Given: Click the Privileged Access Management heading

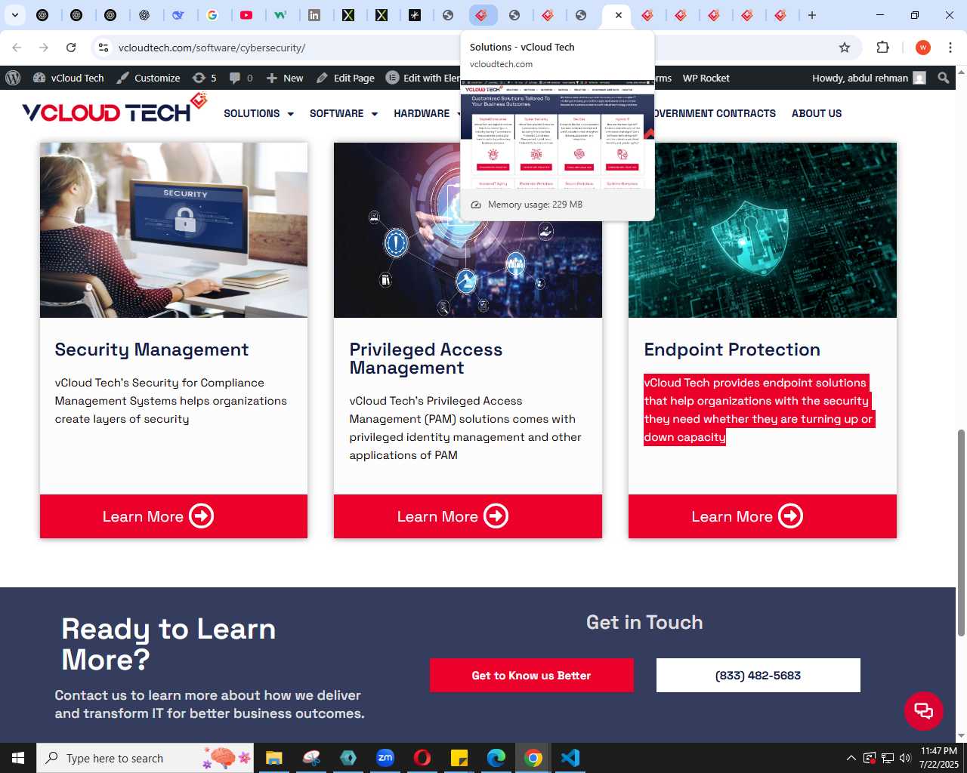Looking at the screenshot, I should tap(425, 359).
